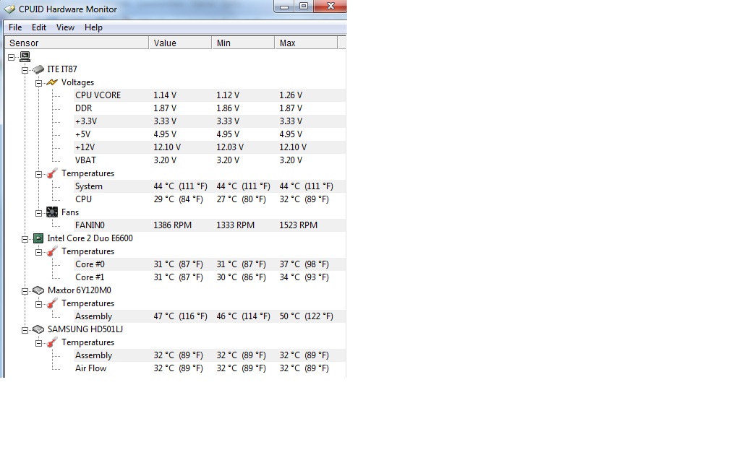Open the File menu

[x=15, y=27]
